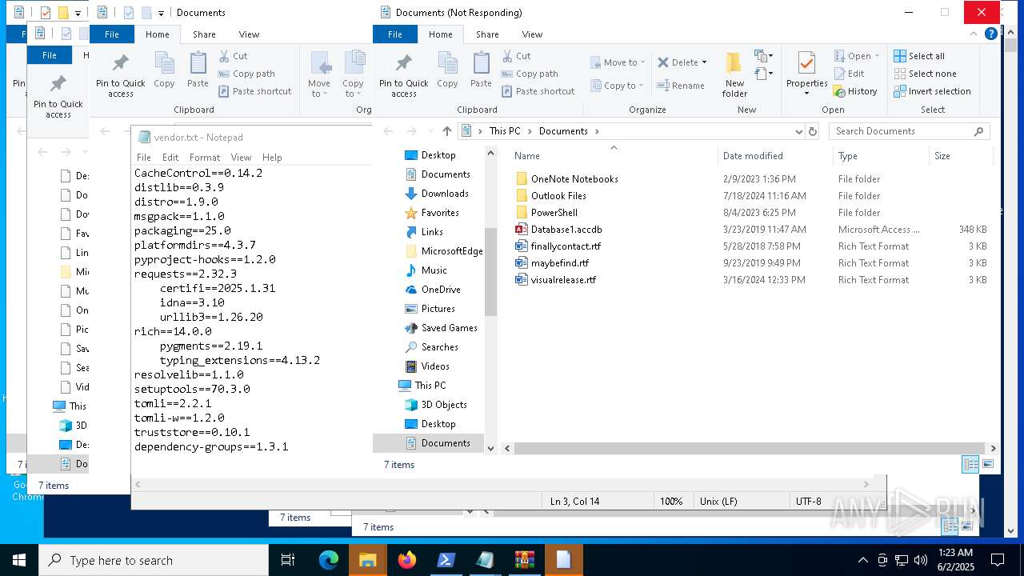Click Paste shortcut in front Documents ribbon

[538, 91]
